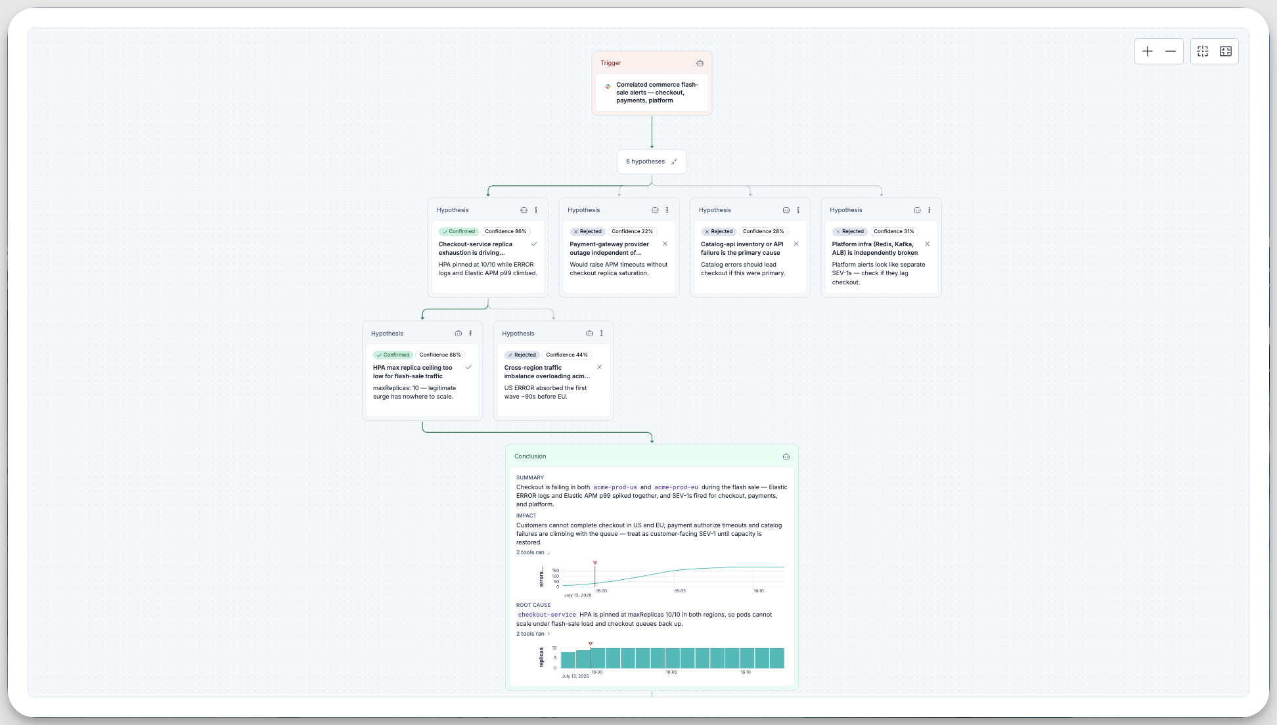This screenshot has height=725, width=1277.
Task: Click the Confirmed badge with Confidence 88%
Action: tap(393, 355)
